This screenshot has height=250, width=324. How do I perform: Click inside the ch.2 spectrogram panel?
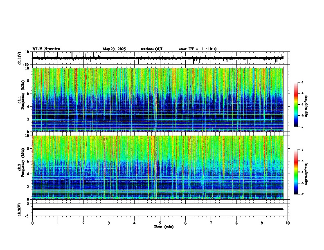tap(157, 167)
